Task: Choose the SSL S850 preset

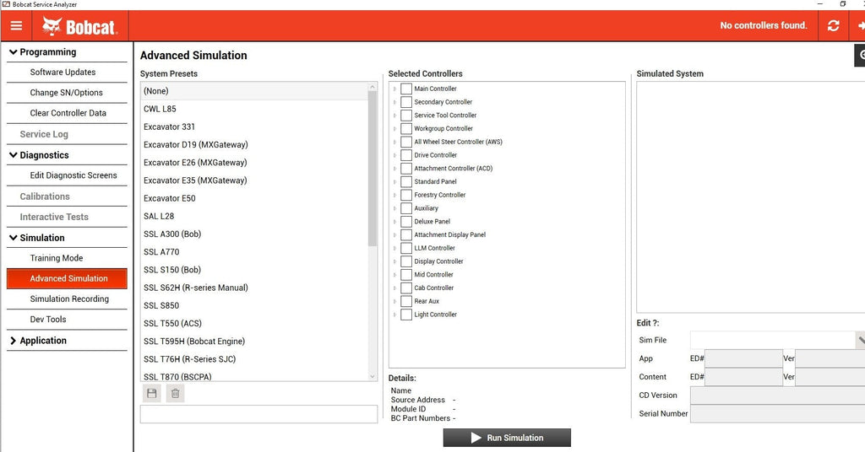Action: (161, 305)
